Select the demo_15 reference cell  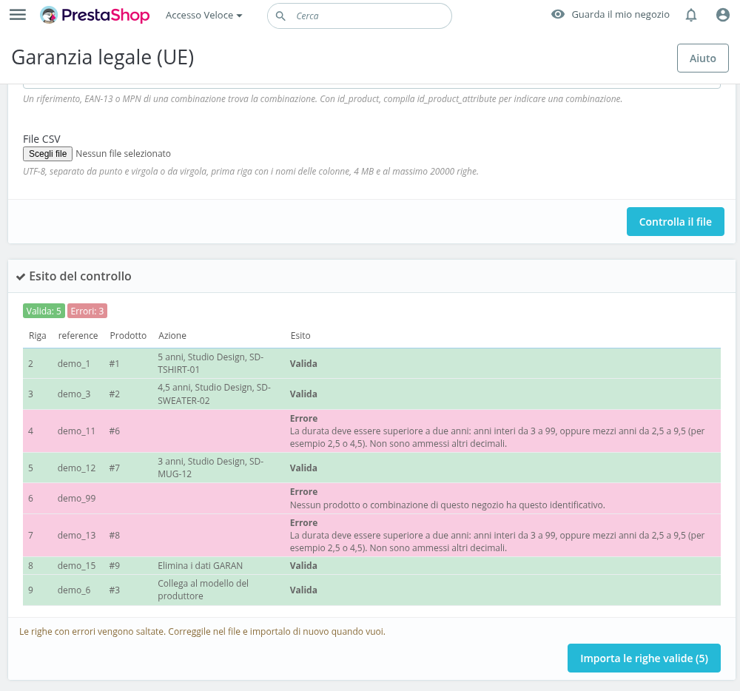click(76, 565)
